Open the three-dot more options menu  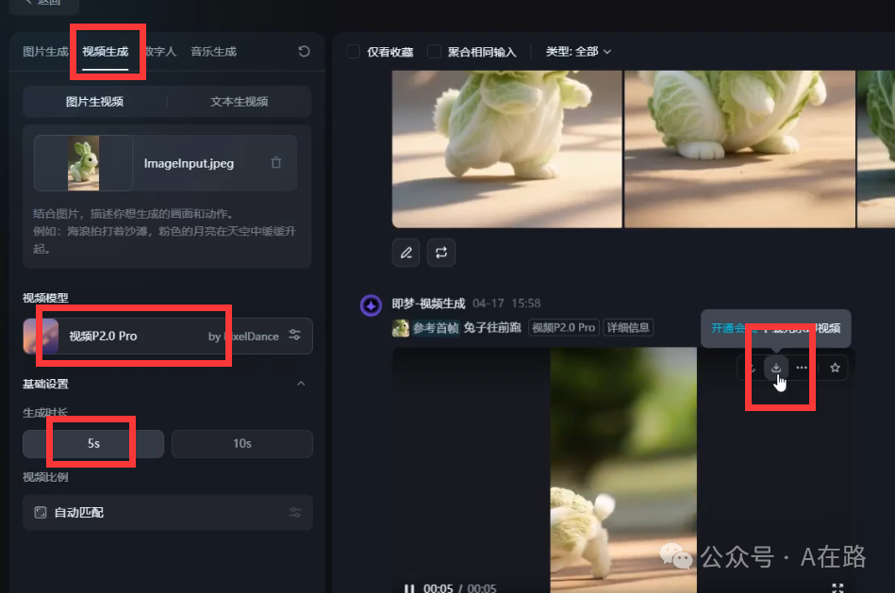(802, 368)
